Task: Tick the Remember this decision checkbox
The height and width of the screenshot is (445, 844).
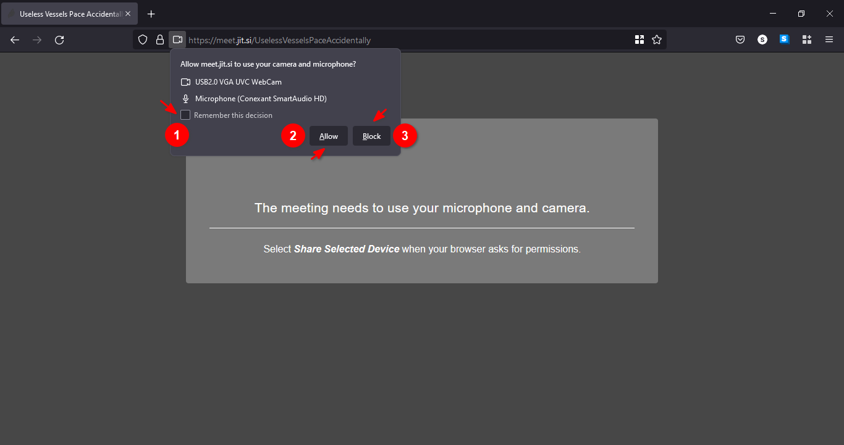Action: click(x=185, y=115)
